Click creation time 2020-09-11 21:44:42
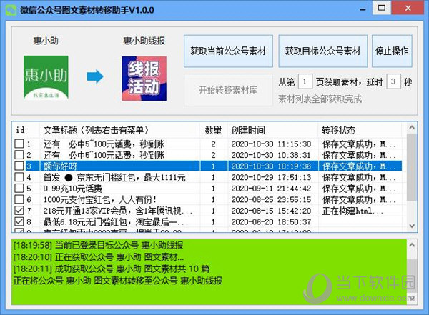 271,189
